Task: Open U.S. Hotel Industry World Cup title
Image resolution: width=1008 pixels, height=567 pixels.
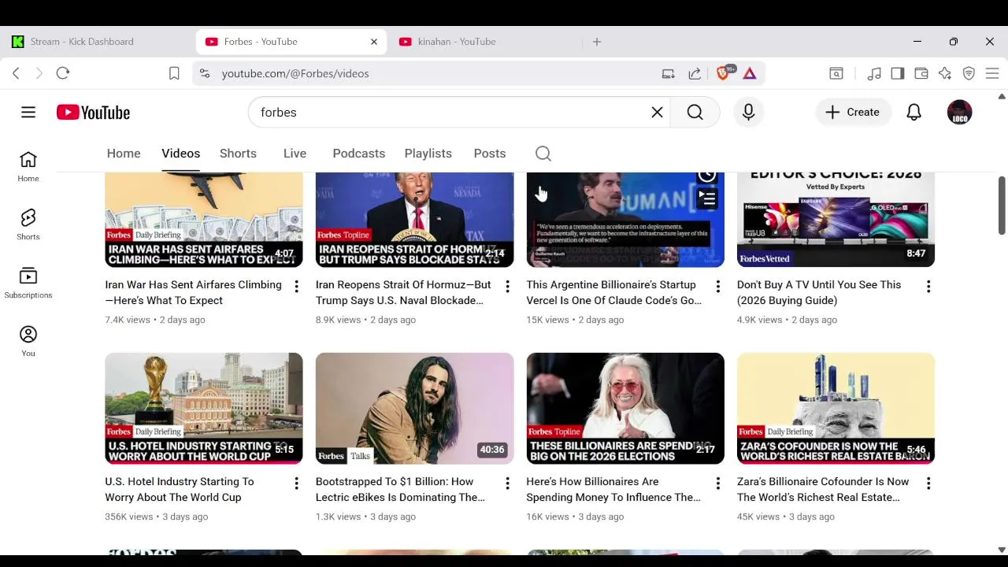Action: (x=180, y=489)
